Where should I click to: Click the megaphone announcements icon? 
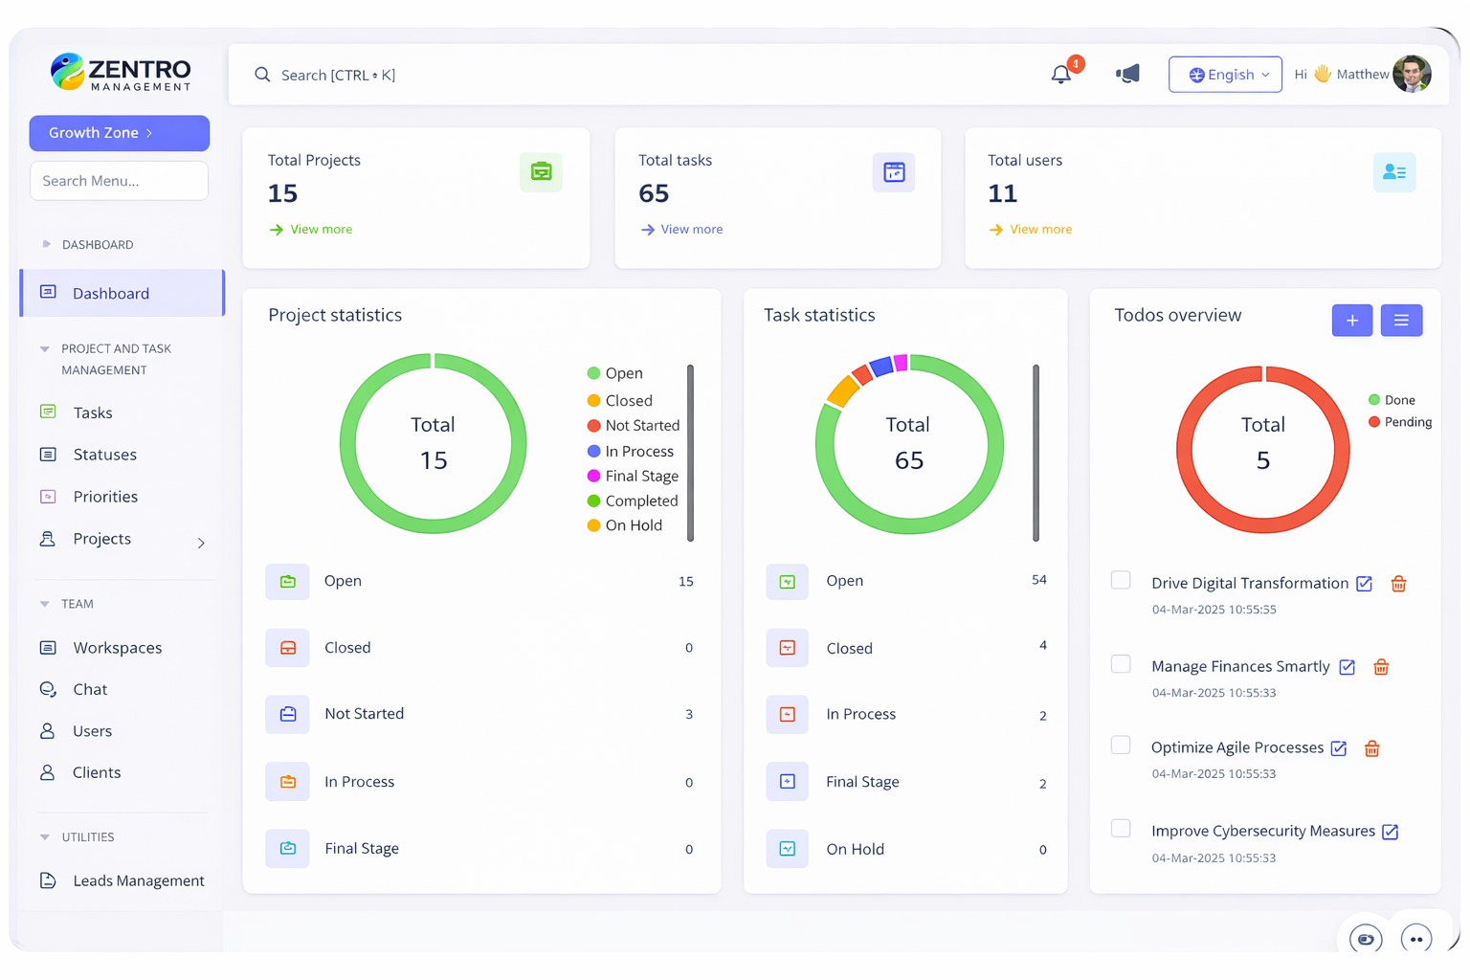point(1127,75)
